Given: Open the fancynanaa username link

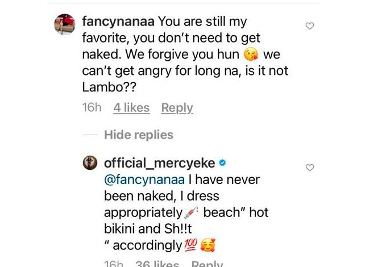Looking at the screenshot, I should pyautogui.click(x=118, y=22).
